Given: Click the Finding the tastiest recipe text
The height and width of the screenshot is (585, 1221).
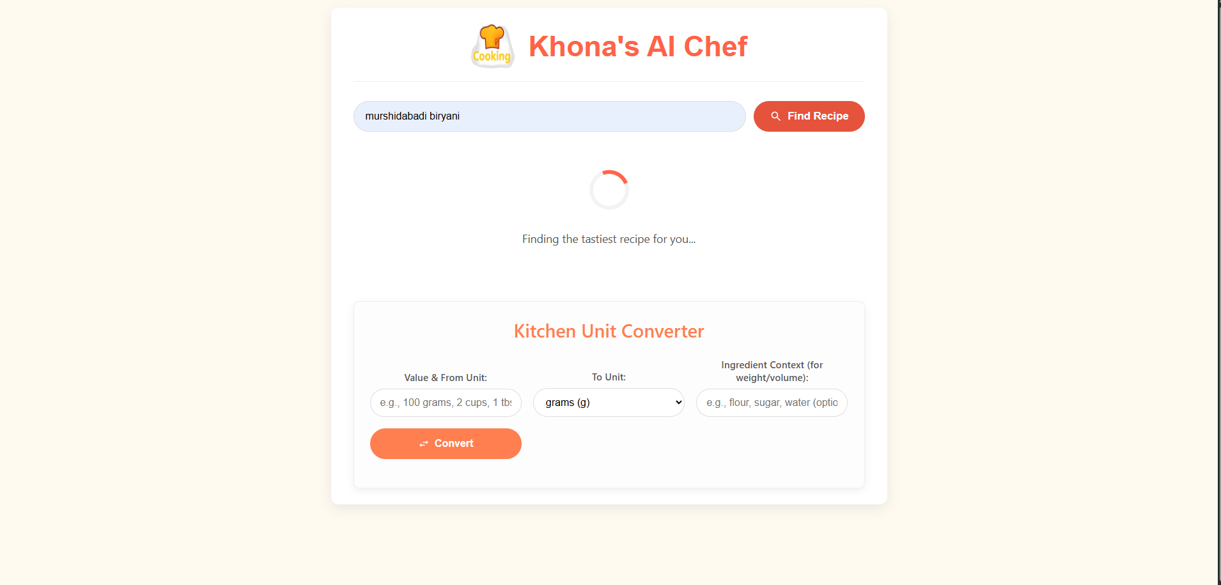Looking at the screenshot, I should pyautogui.click(x=609, y=239).
